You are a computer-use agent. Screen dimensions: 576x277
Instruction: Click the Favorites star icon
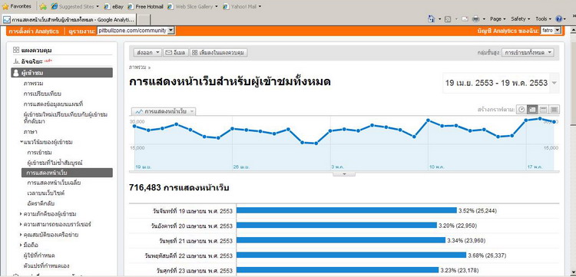click(x=5, y=7)
